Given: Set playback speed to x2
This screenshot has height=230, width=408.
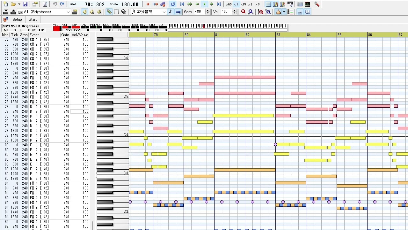Looking at the screenshot, I should click(250, 4).
